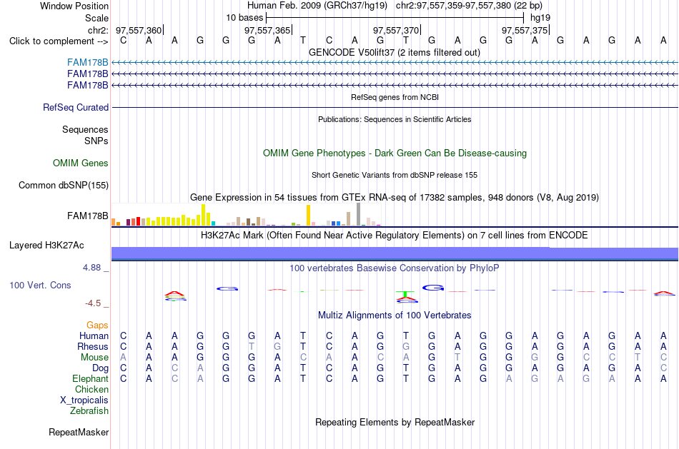
Task: Click the '4.88' upper conservation scale value
Action: tap(91, 268)
